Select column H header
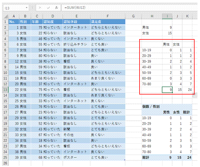Viewport: 200px width, 167px height. (152, 16)
